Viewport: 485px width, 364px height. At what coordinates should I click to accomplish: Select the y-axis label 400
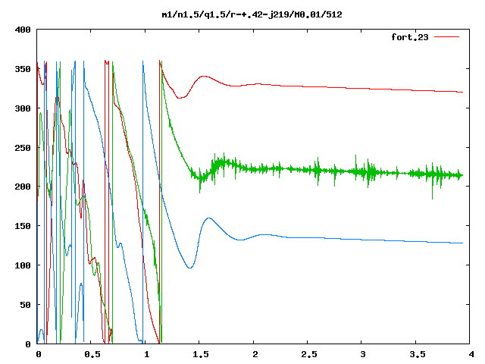[23, 30]
